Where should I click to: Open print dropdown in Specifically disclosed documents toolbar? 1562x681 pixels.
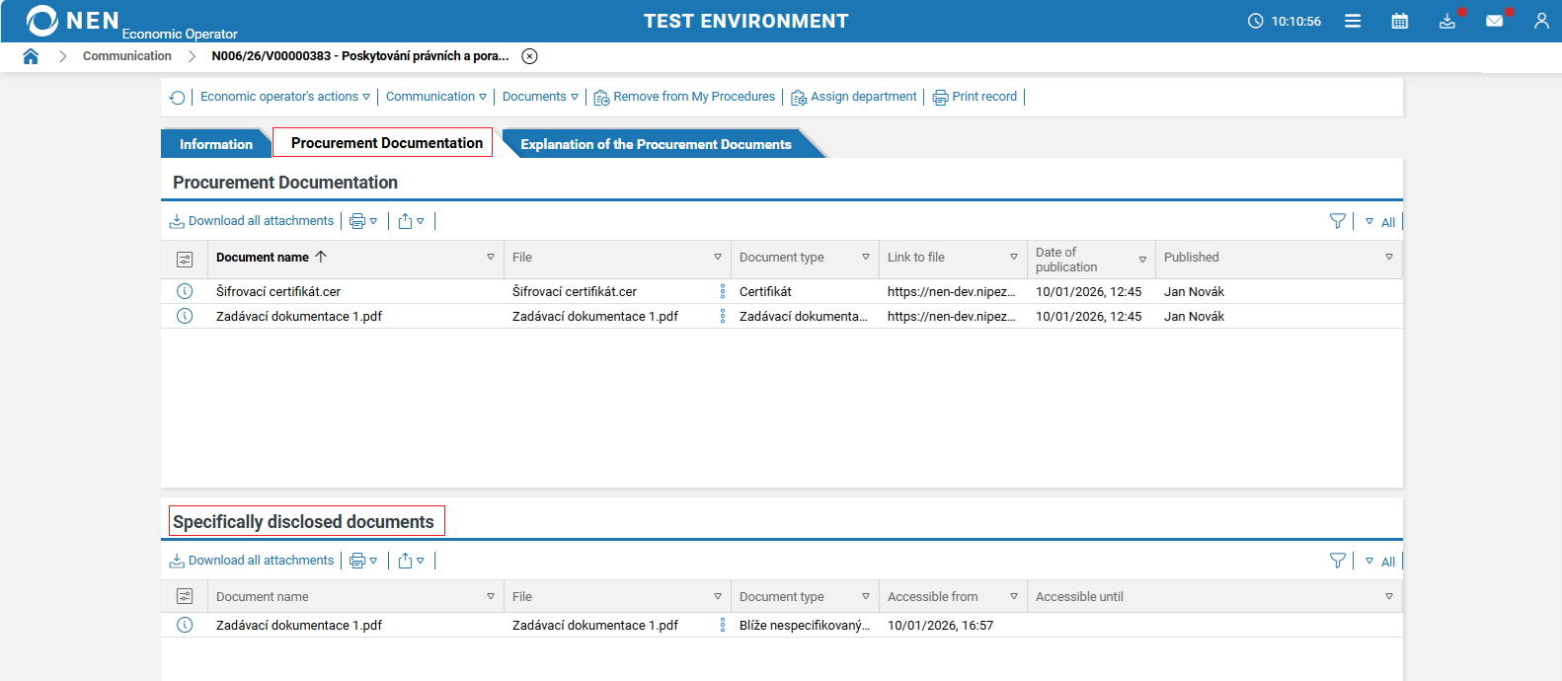(x=363, y=561)
